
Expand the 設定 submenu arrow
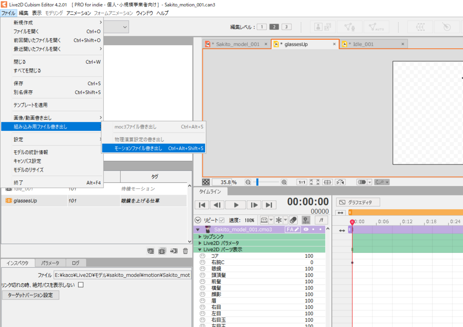[x=101, y=139]
